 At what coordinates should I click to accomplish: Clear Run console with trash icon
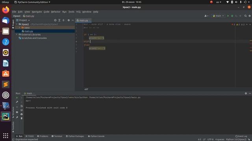[22, 118]
